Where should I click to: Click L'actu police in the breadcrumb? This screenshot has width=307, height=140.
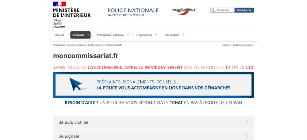coord(94,45)
